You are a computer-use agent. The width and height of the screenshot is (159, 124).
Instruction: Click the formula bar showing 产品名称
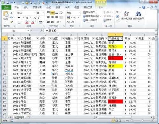pyautogui.click(x=100, y=31)
